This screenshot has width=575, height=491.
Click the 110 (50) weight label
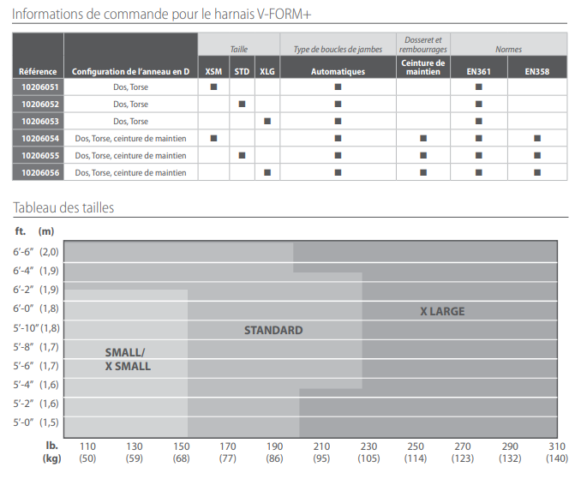click(87, 452)
